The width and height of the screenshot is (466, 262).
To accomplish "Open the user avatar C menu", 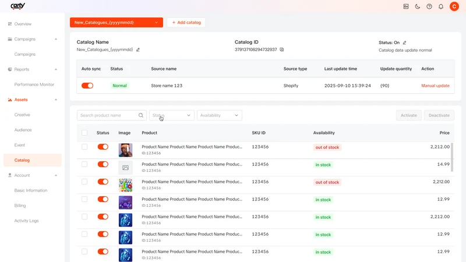I will tap(454, 6).
